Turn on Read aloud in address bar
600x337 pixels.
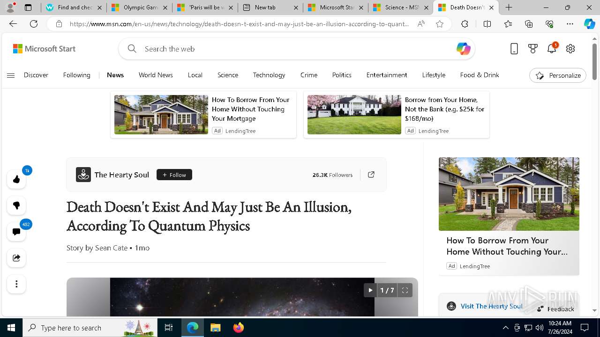421,24
